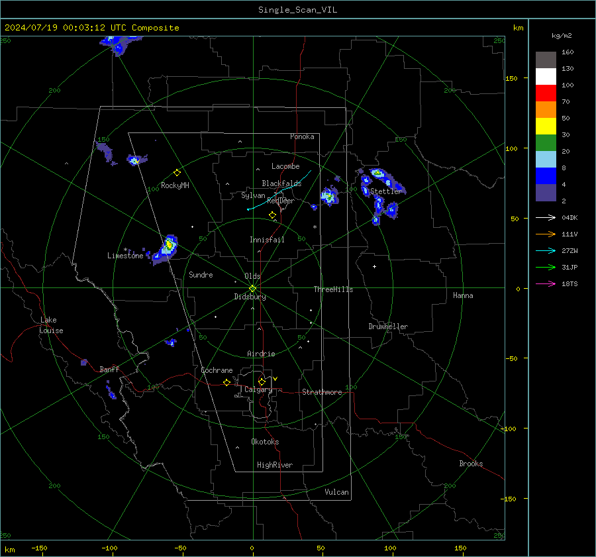Click the Stettler city label
Viewport: 596px width, 557px height.
click(385, 191)
